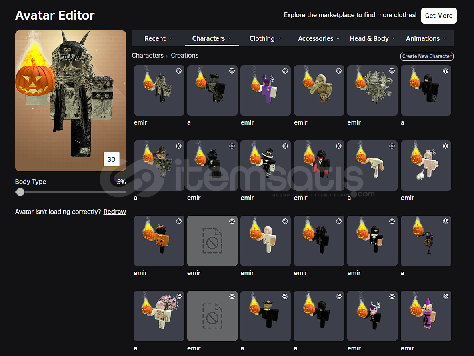Click gear on purple antlered avatar card
The width and height of the screenshot is (474, 356).
pos(285,71)
